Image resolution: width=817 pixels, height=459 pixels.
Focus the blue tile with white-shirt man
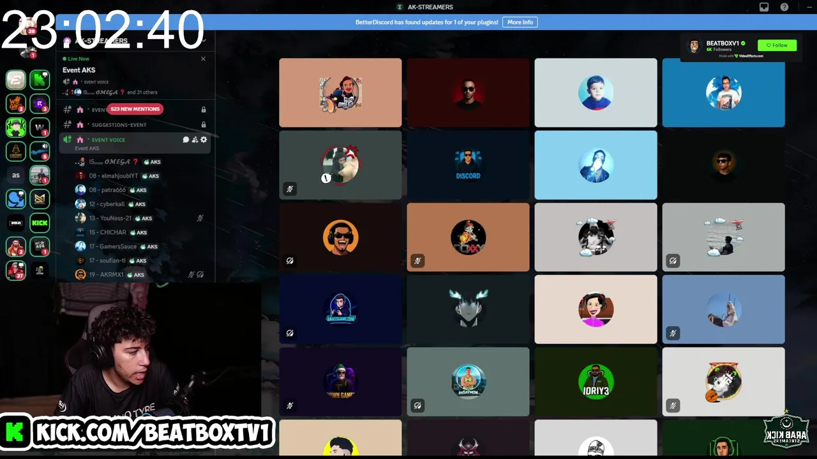click(723, 93)
